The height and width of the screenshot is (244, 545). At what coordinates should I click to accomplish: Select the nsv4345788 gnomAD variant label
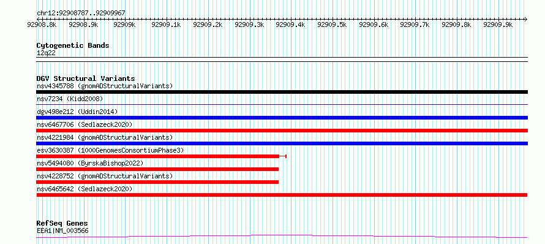click(x=105, y=86)
